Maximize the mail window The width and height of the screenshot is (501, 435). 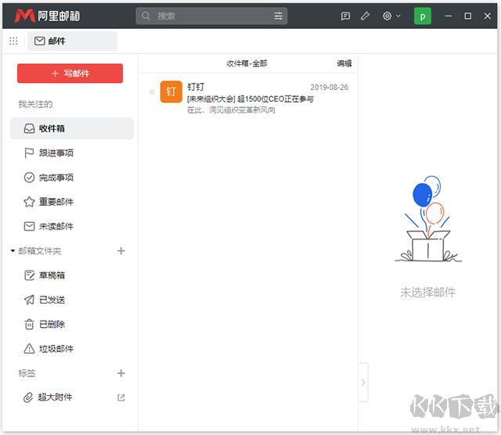tap(468, 16)
